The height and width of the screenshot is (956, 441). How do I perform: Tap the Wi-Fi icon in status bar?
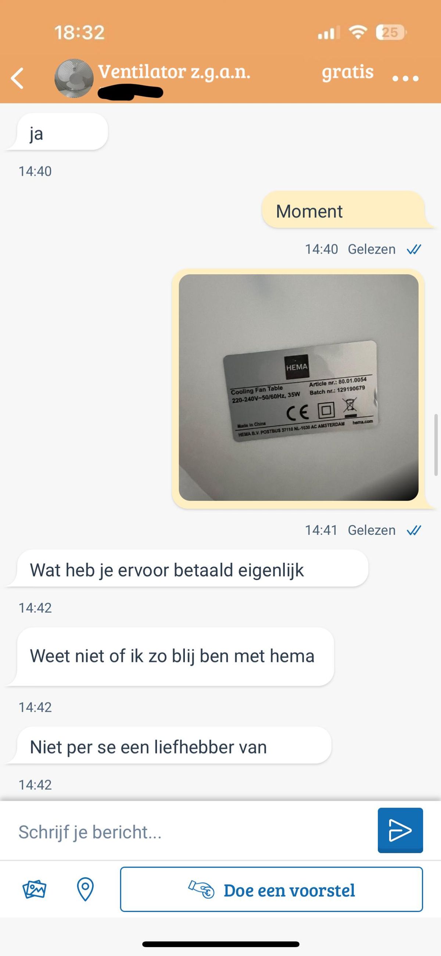[x=358, y=33]
